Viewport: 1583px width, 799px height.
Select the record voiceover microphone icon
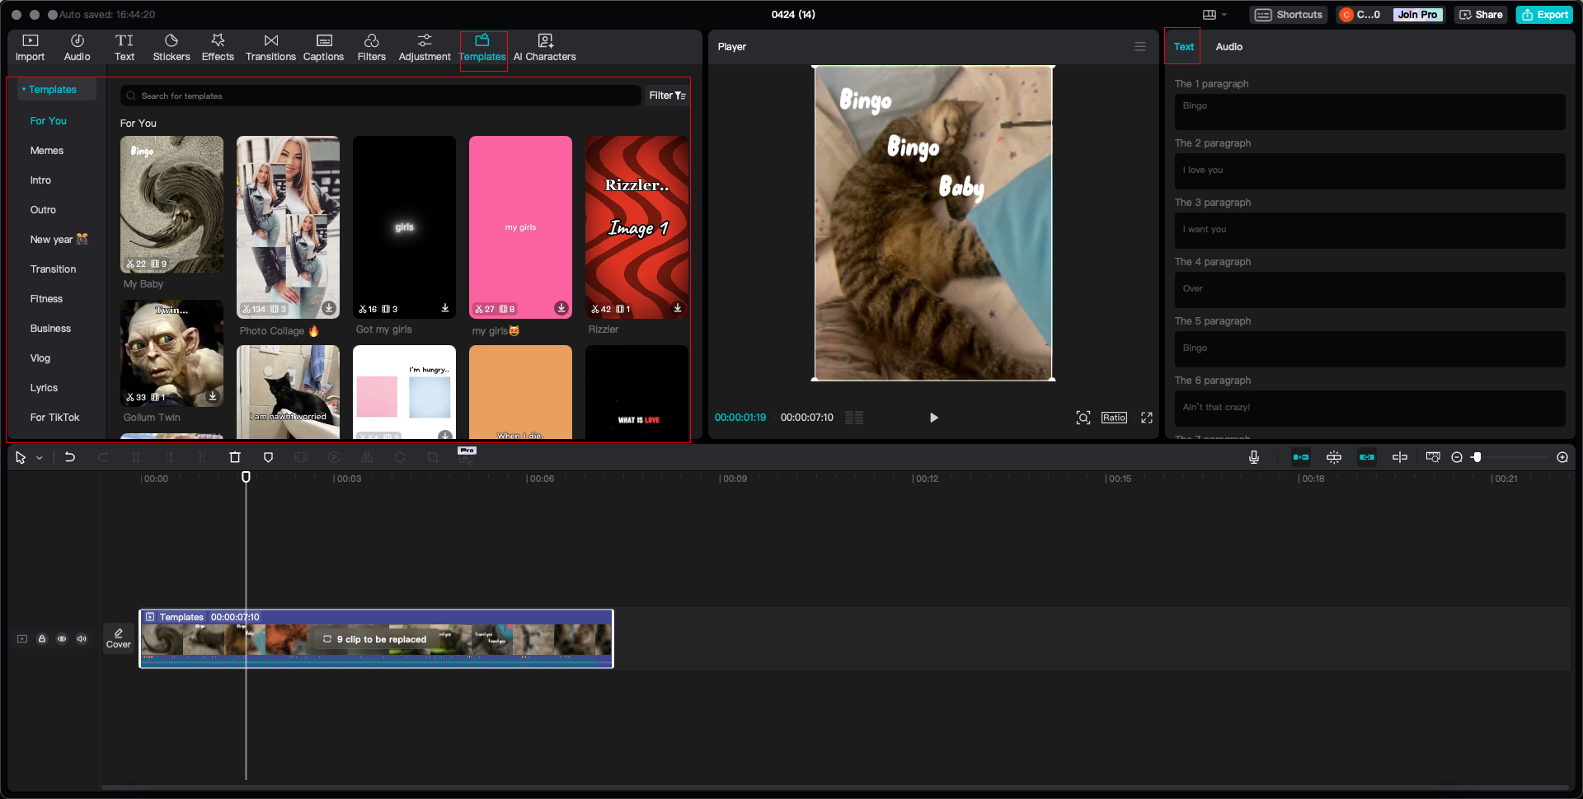pos(1254,457)
